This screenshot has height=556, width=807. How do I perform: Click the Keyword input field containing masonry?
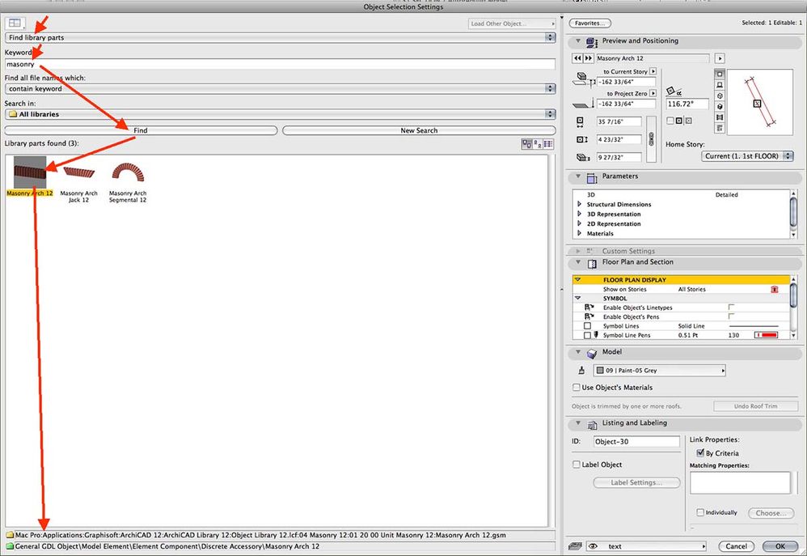[280, 65]
